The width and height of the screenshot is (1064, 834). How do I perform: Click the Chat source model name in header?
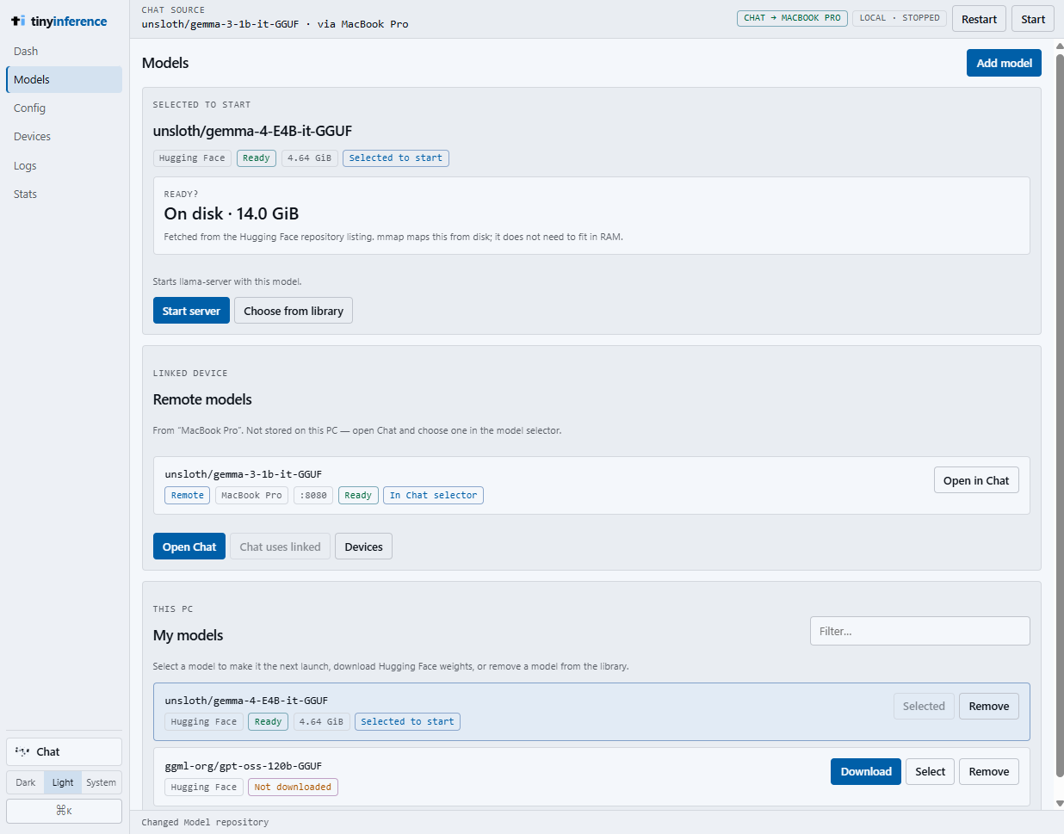point(220,24)
